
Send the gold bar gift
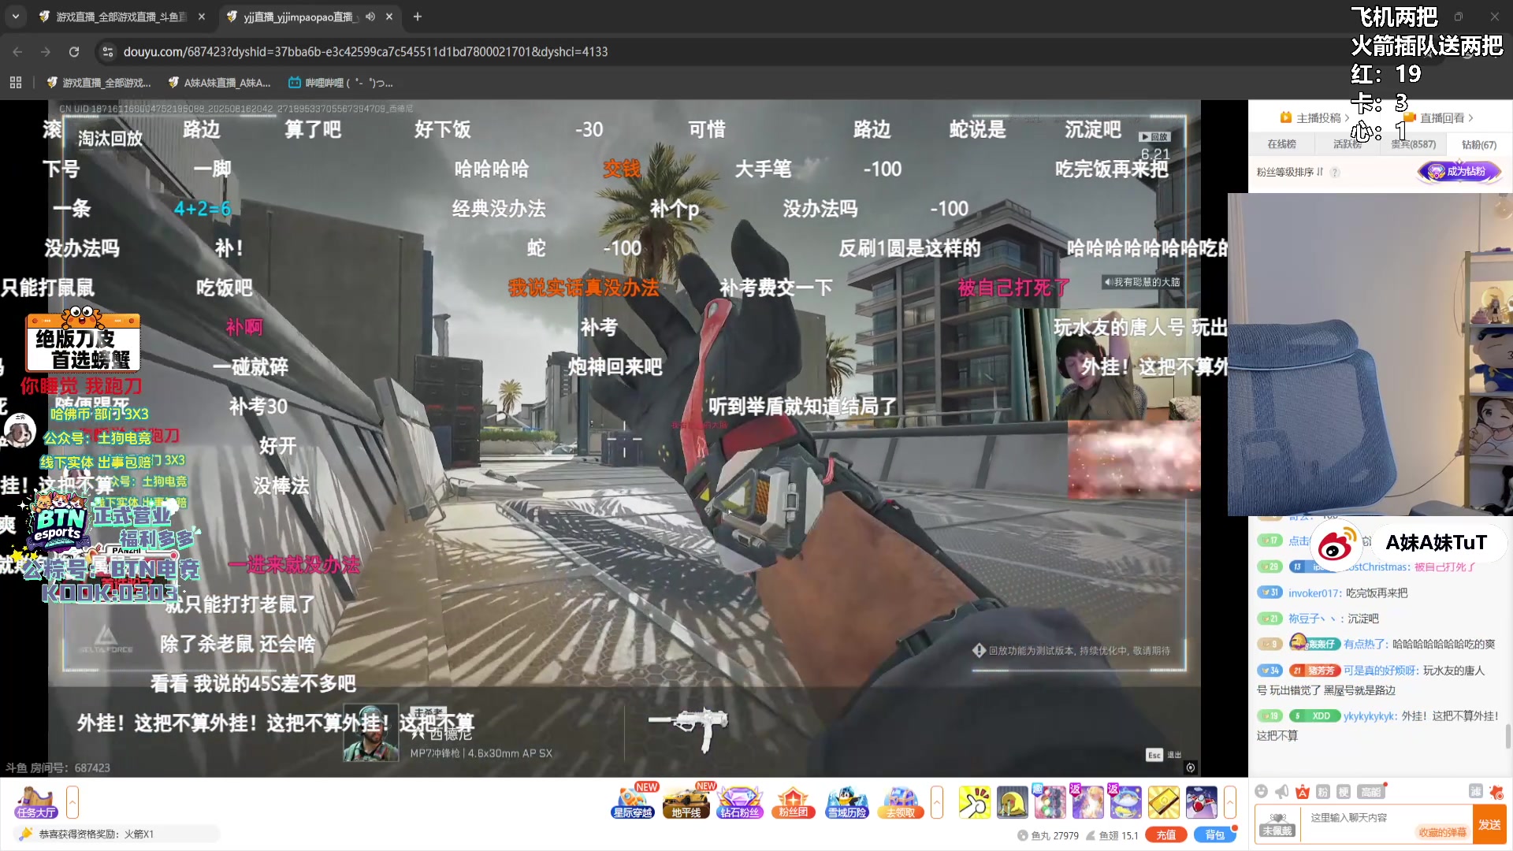pos(1163,802)
